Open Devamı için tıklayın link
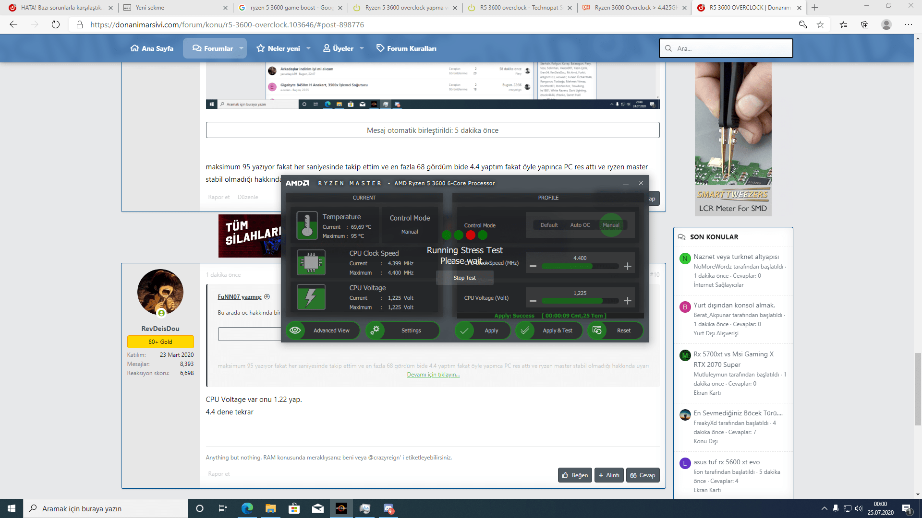 tap(433, 375)
